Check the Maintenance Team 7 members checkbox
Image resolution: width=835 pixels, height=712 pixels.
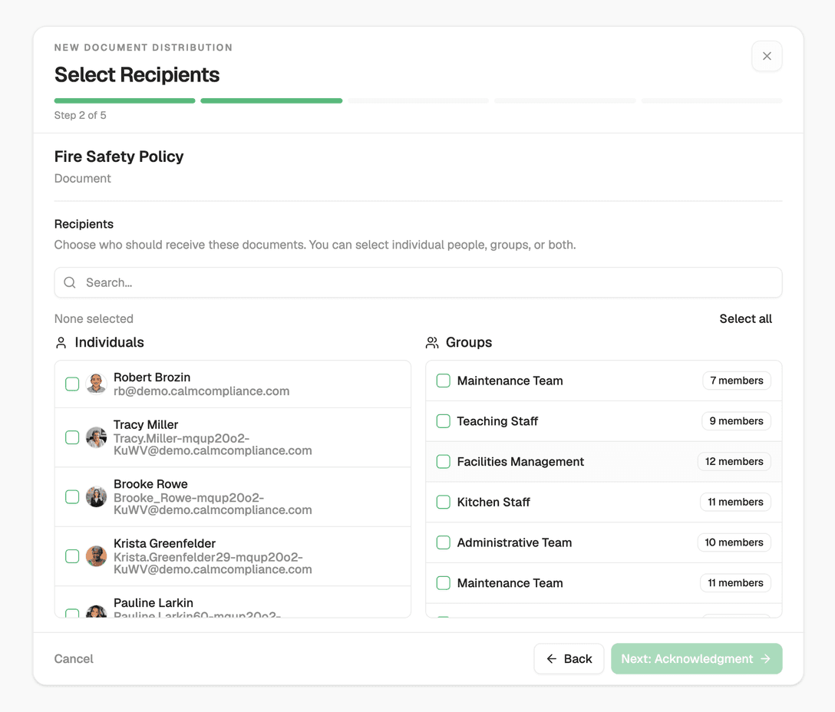(443, 381)
